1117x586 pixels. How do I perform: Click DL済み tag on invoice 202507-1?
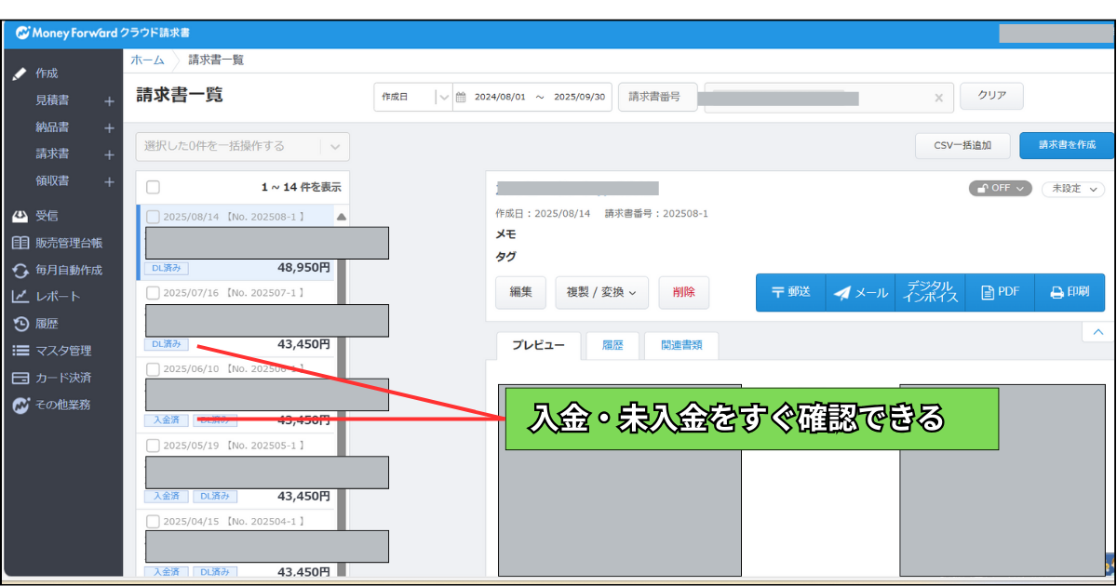pyautogui.click(x=167, y=344)
